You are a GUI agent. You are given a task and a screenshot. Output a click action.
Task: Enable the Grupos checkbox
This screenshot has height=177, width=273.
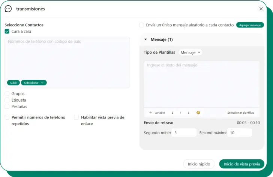[x=7, y=94]
